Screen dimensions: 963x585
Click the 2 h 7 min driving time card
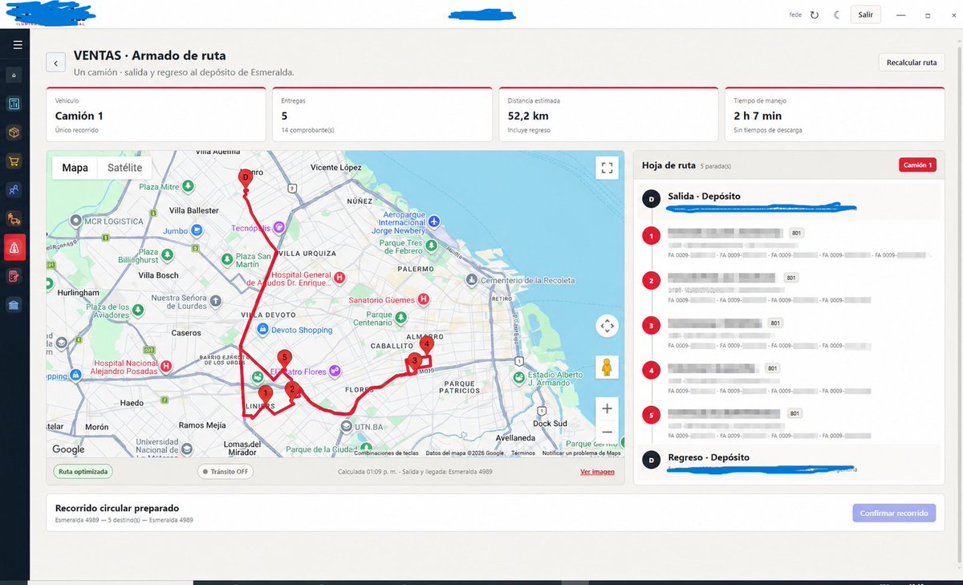[x=835, y=115]
